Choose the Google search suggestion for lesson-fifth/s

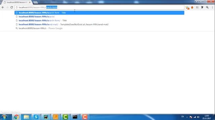[99, 28]
